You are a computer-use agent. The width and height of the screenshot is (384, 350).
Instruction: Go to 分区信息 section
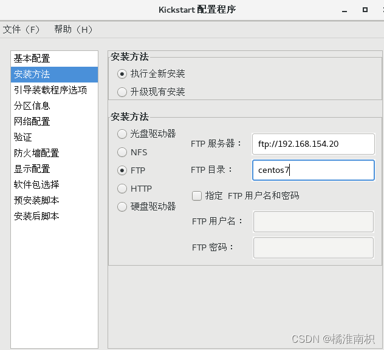[x=54, y=106]
